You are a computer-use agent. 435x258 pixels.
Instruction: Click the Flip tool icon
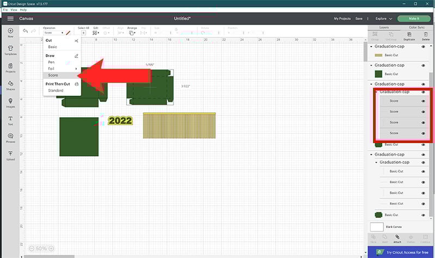pos(143,33)
